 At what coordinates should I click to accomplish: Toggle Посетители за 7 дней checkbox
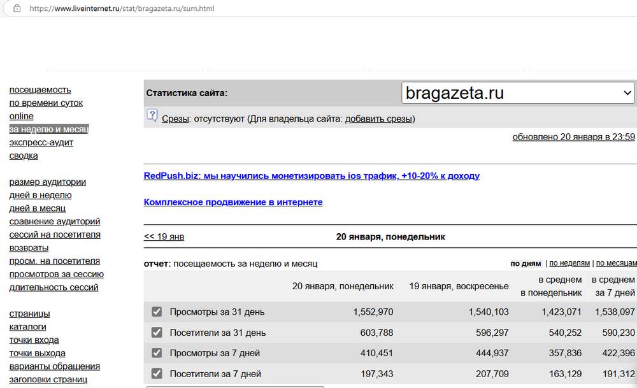pyautogui.click(x=157, y=373)
